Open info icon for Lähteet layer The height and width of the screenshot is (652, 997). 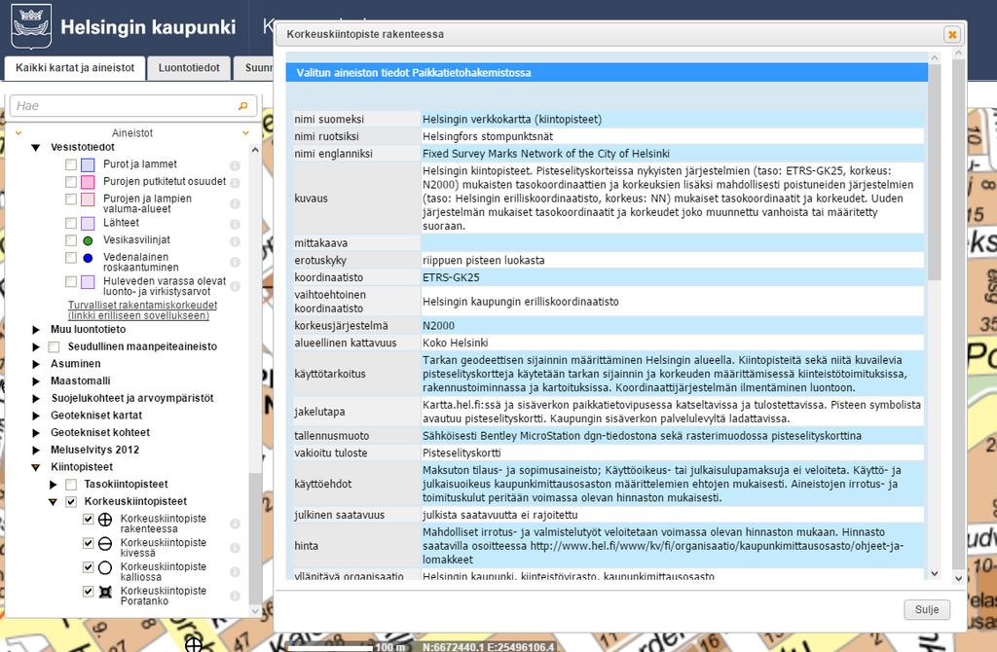(x=235, y=225)
